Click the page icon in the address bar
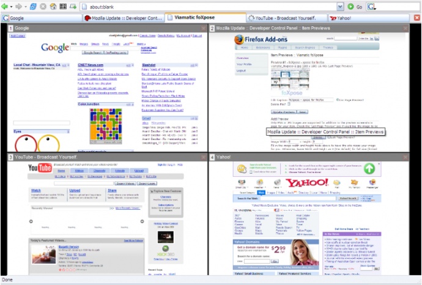The width and height of the screenshot is (422, 285). click(x=84, y=7)
